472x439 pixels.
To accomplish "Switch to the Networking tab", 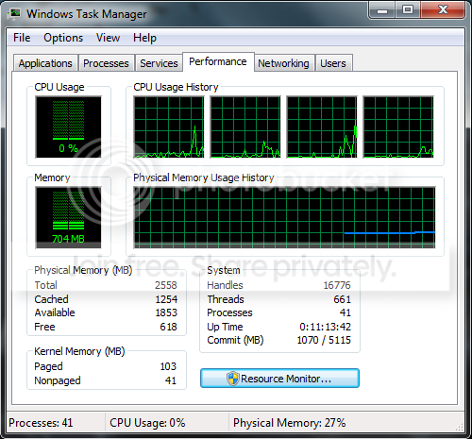I will 283,63.
